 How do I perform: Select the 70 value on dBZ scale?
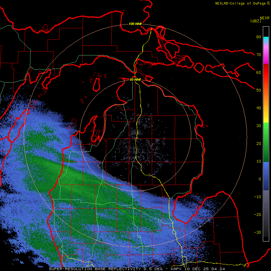259,55
